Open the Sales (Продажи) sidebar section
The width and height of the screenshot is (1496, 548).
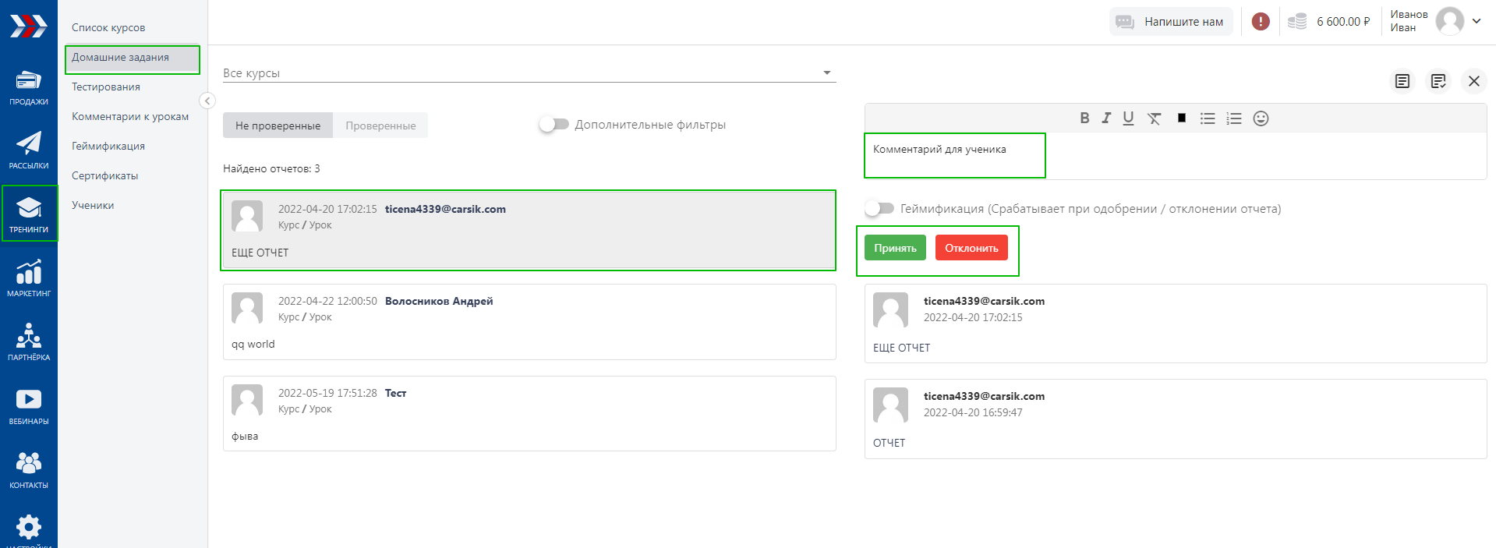pos(29,87)
